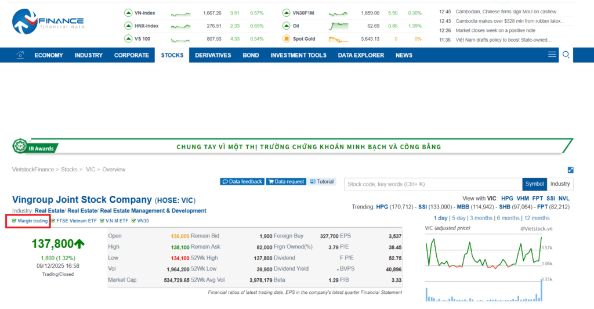Toggle the V.N.M ETF checkbox
The image size is (594, 309).
[102, 221]
